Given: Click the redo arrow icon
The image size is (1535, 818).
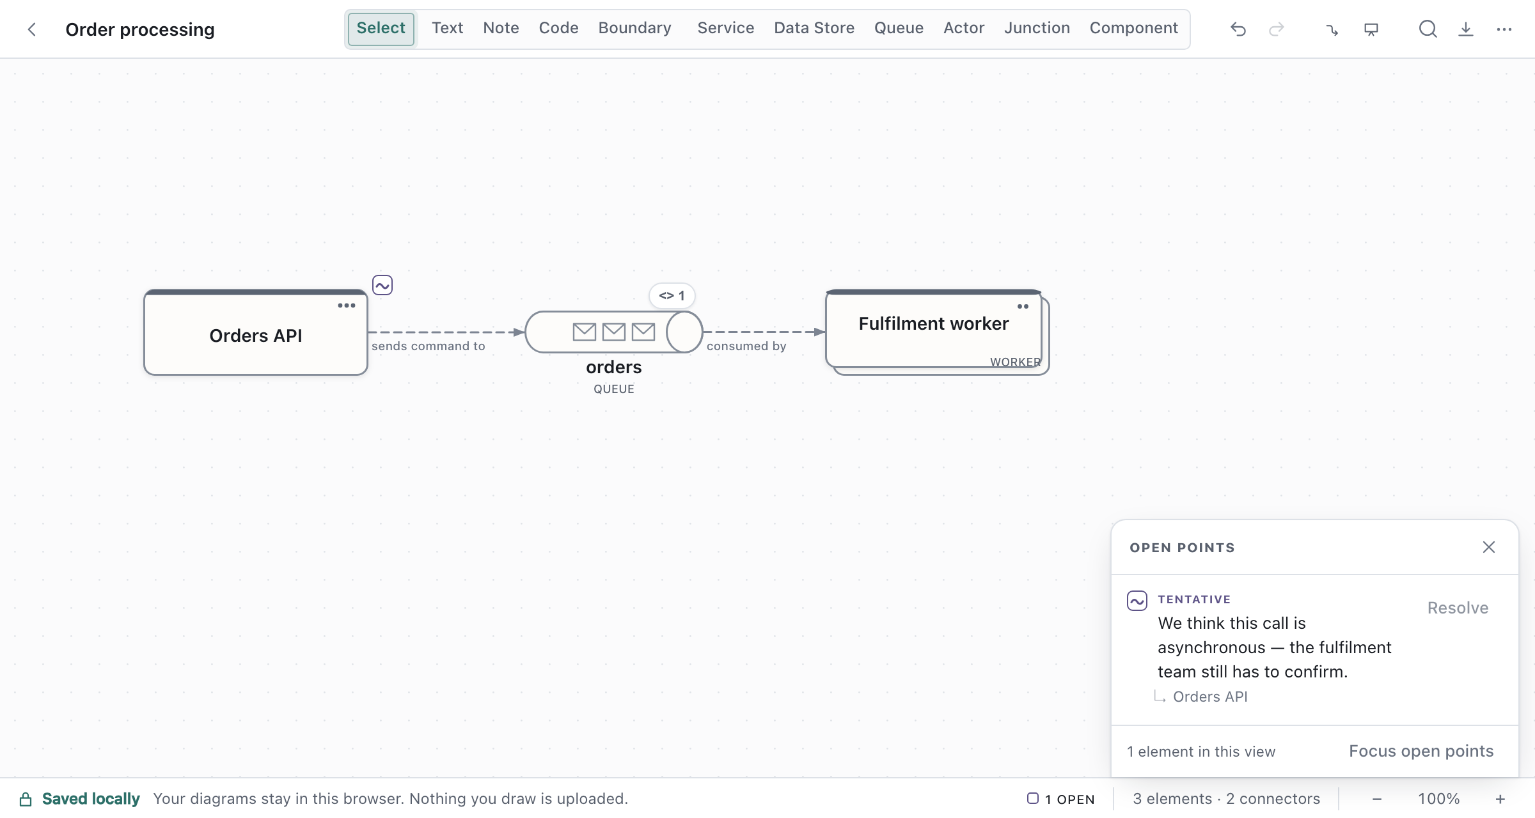Looking at the screenshot, I should [1277, 29].
